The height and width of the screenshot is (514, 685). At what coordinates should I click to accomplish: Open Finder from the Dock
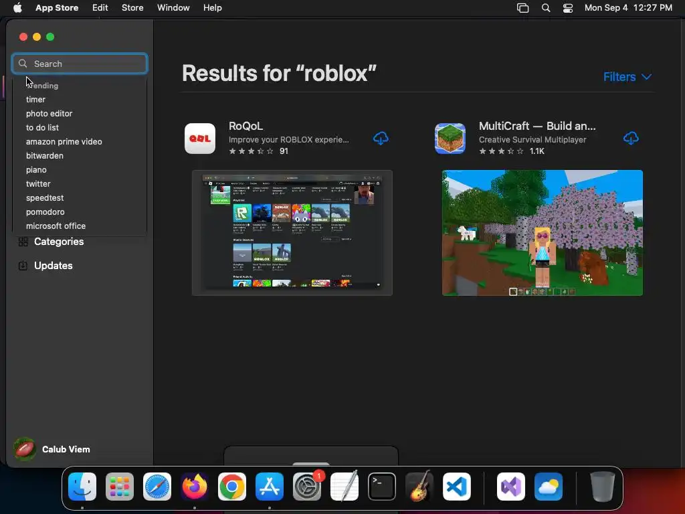point(82,487)
